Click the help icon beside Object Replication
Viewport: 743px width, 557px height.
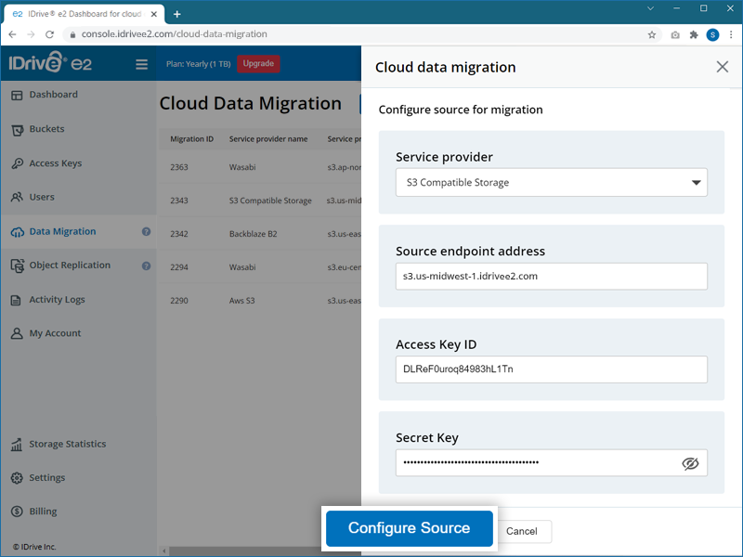(146, 266)
